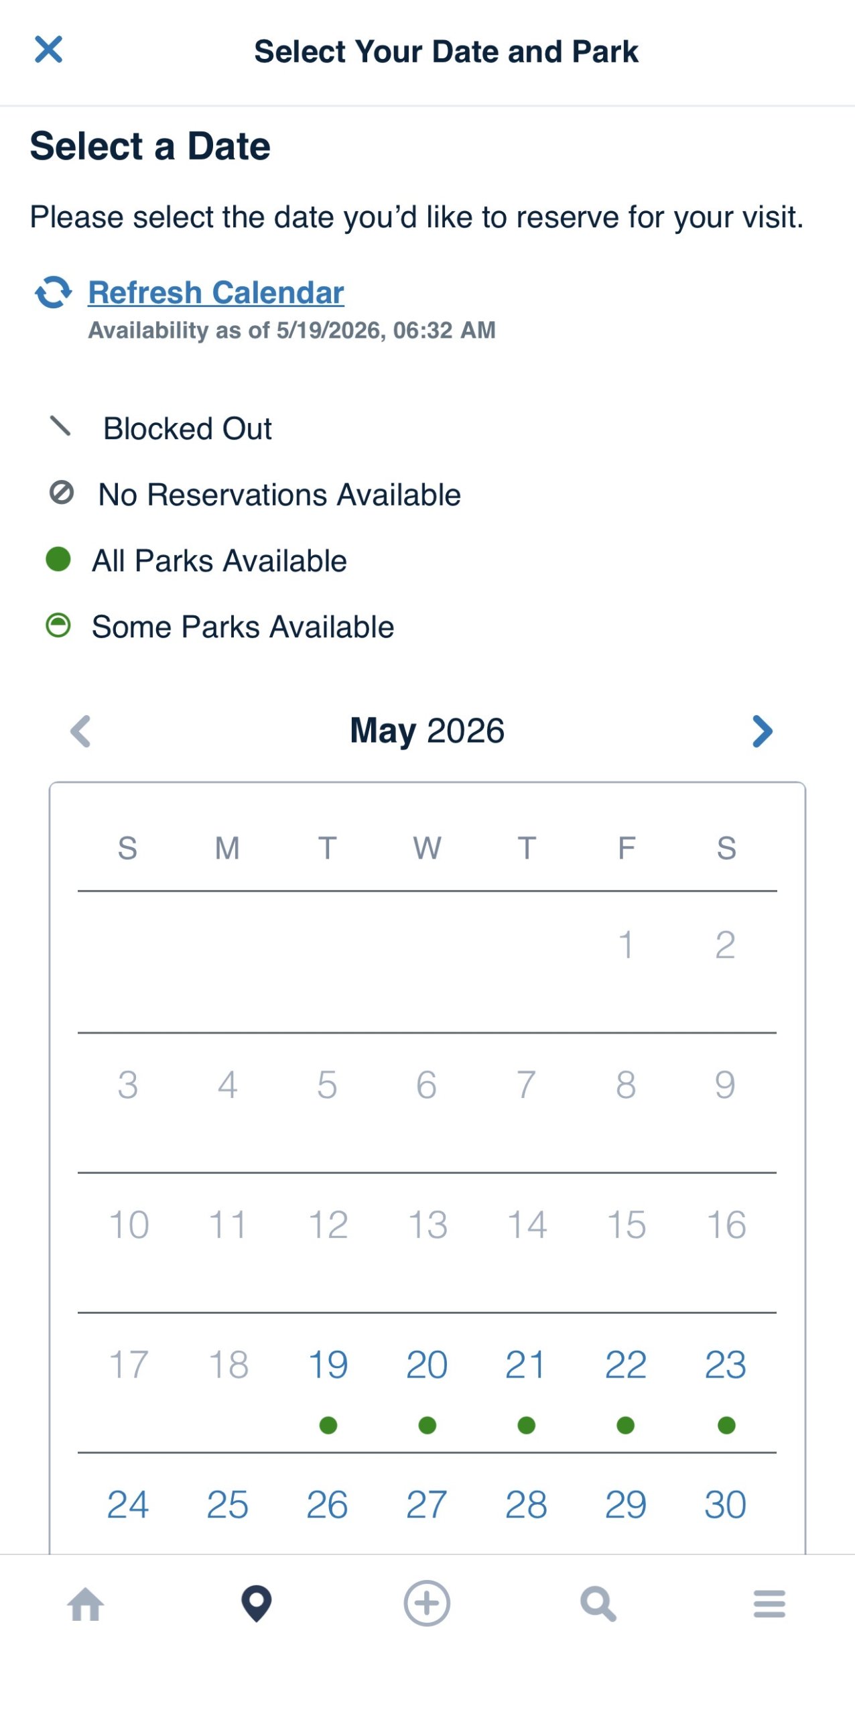The width and height of the screenshot is (855, 1716).
Task: Select May 27 on the calendar
Action: (427, 1505)
